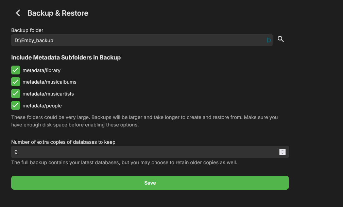Click the metadata/musicartists label text
Viewport: 343px width, 207px height.
pos(48,94)
